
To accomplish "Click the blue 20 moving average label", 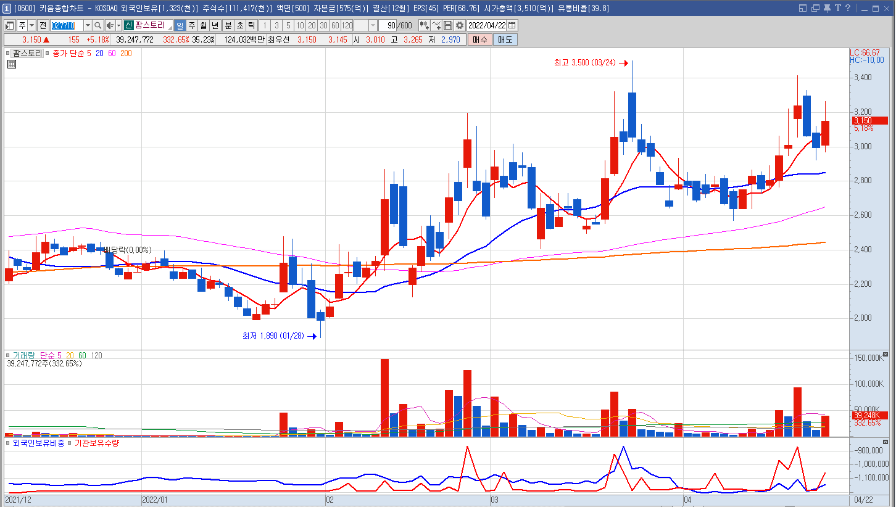I will (99, 54).
